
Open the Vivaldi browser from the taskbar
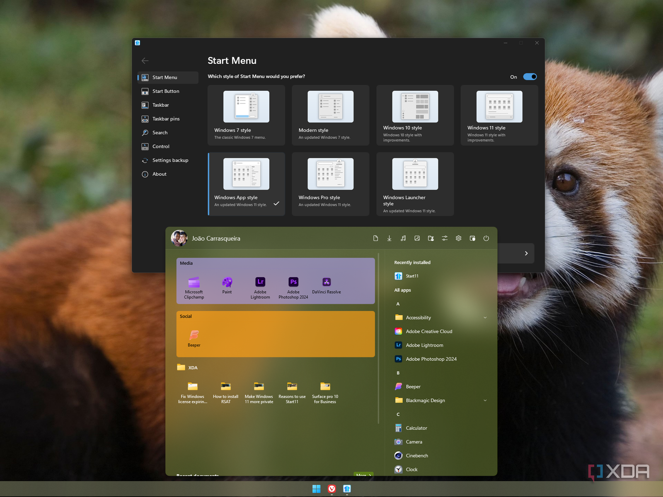[x=332, y=489]
